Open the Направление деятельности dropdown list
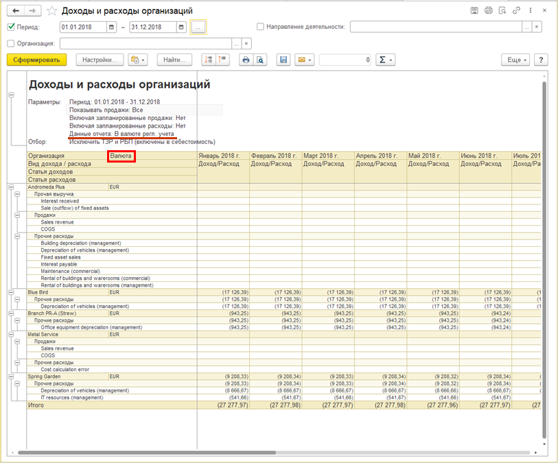This screenshot has width=558, height=463. (x=526, y=27)
